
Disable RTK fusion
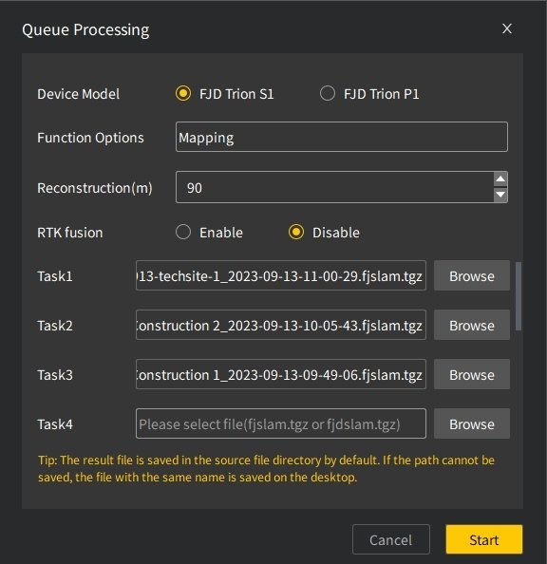(296, 232)
